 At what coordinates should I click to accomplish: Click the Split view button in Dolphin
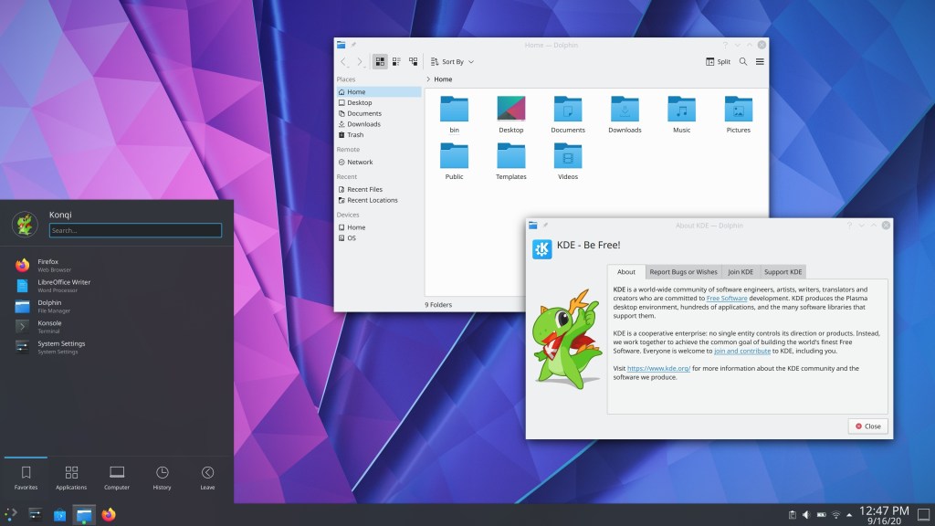point(718,62)
